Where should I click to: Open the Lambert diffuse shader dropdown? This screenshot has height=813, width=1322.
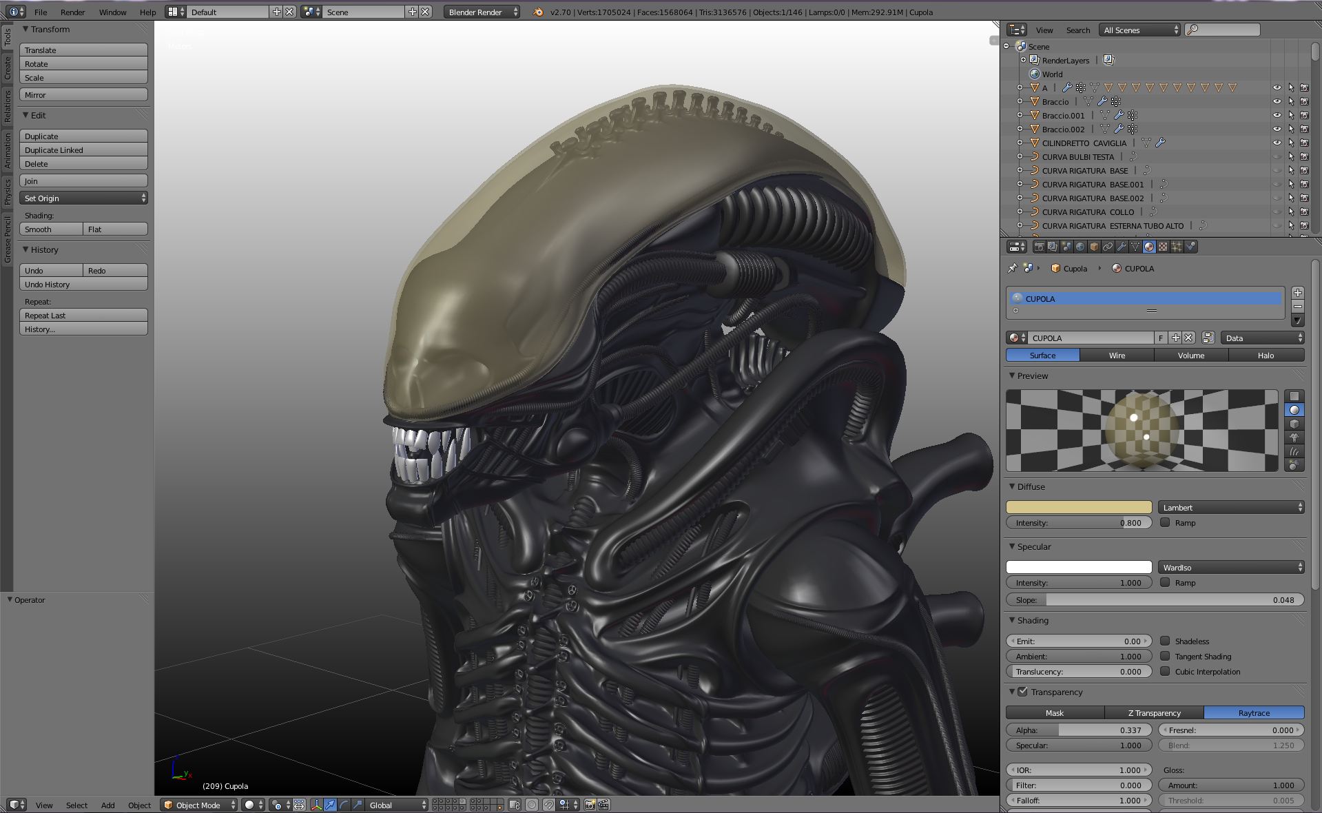tap(1231, 507)
